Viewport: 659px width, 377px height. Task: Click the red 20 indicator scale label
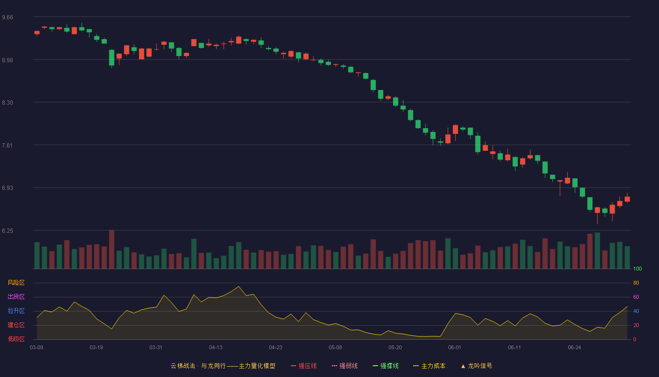click(x=636, y=325)
